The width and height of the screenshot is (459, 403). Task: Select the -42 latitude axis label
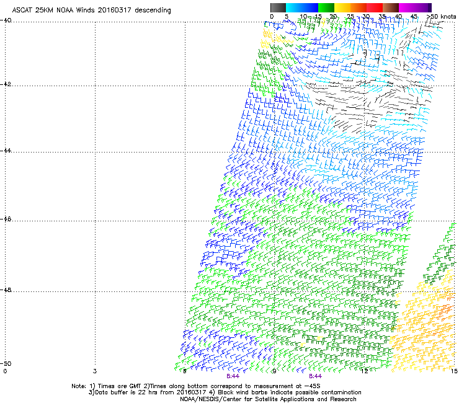[x=6, y=84]
